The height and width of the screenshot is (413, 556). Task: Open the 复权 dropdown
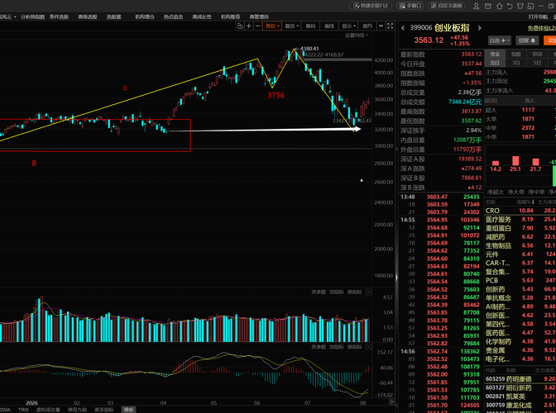(272, 26)
